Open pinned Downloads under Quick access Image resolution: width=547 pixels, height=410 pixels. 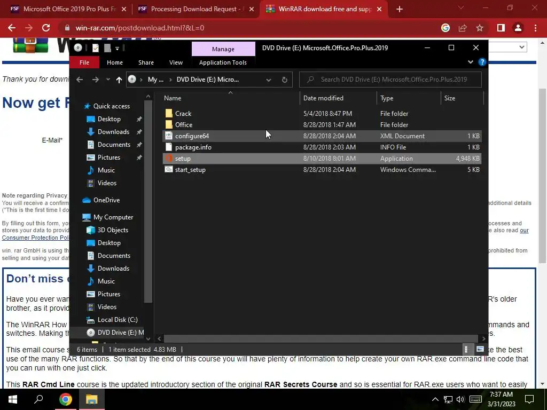point(113,132)
